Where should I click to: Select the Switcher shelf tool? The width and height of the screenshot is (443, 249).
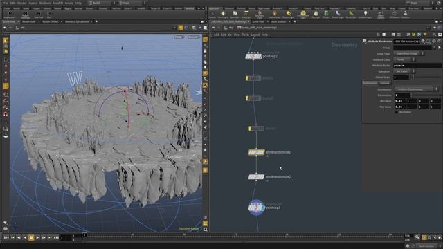(406, 15)
